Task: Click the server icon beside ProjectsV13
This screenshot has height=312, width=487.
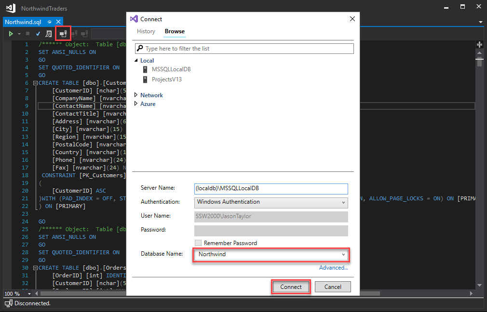Action: [145, 79]
